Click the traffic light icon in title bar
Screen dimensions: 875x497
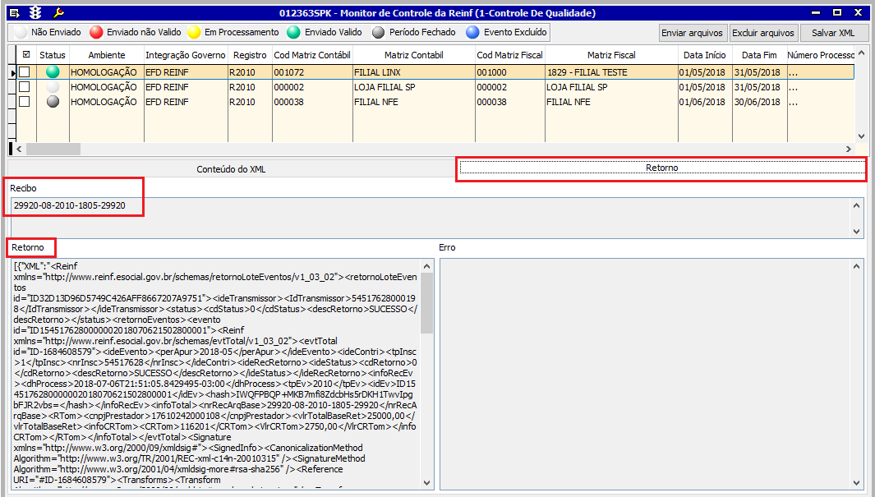coord(35,12)
